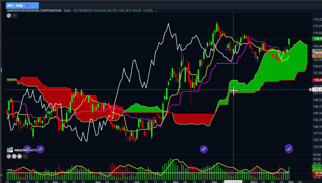Click the 60.00 level on the indicator axis
The image size is (322, 183).
tap(317, 155)
